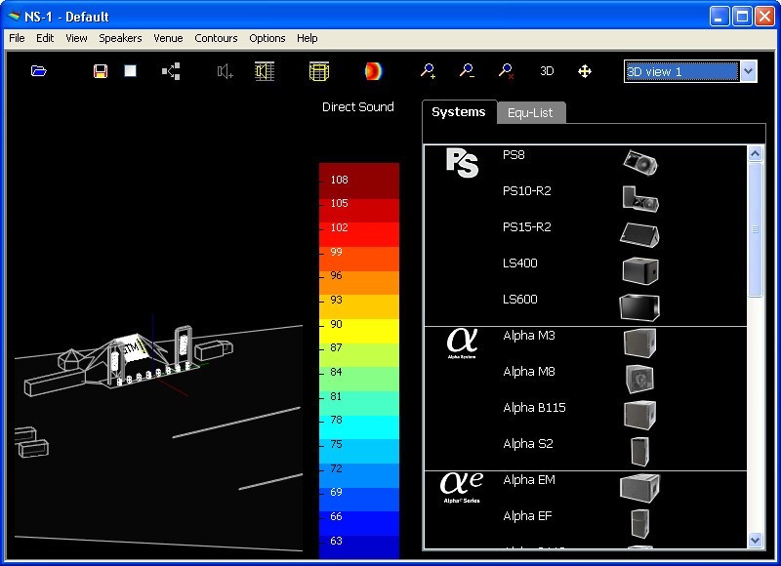Screen dimensions: 781x566
Task: Click the systems list scroll up arrow
Action: (x=755, y=154)
